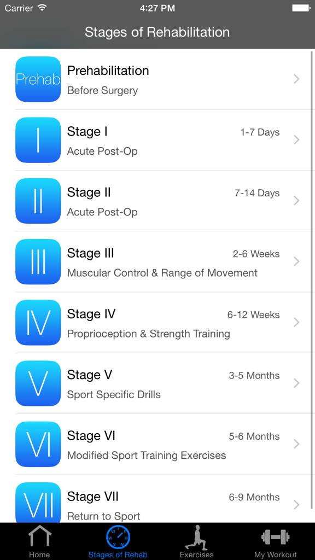
Task: Tap the Stage V roman numeral icon
Action: click(x=38, y=383)
